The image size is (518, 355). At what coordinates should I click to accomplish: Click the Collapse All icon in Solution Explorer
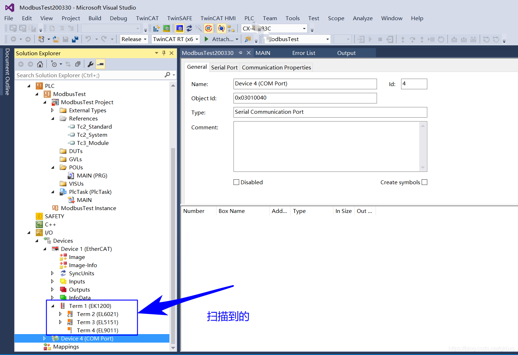point(78,64)
